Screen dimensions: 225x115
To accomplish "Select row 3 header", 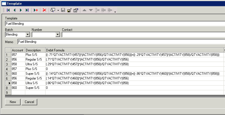I will tap(8, 64).
